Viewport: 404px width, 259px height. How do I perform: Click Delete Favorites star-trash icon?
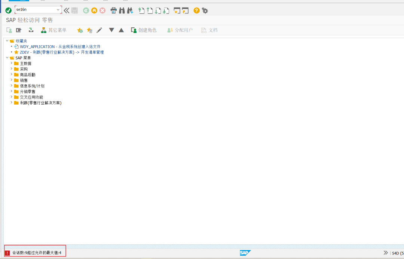tap(90, 30)
